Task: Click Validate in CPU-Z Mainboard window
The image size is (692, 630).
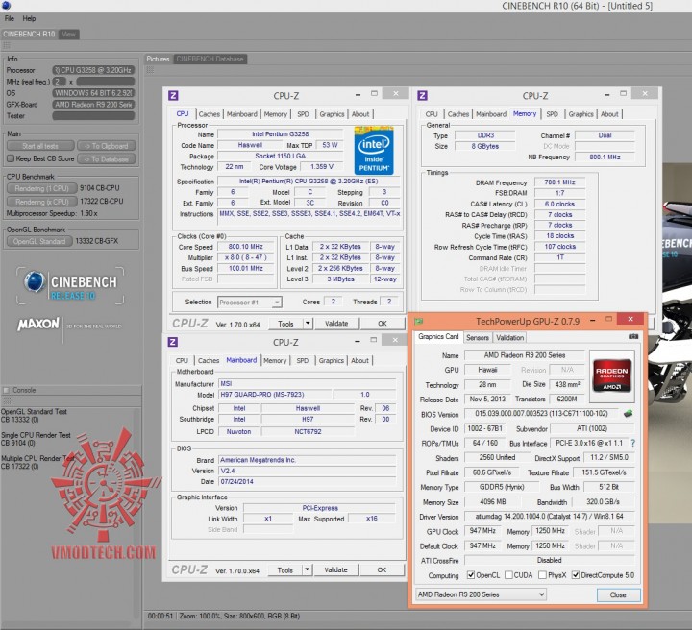Action: click(x=335, y=570)
